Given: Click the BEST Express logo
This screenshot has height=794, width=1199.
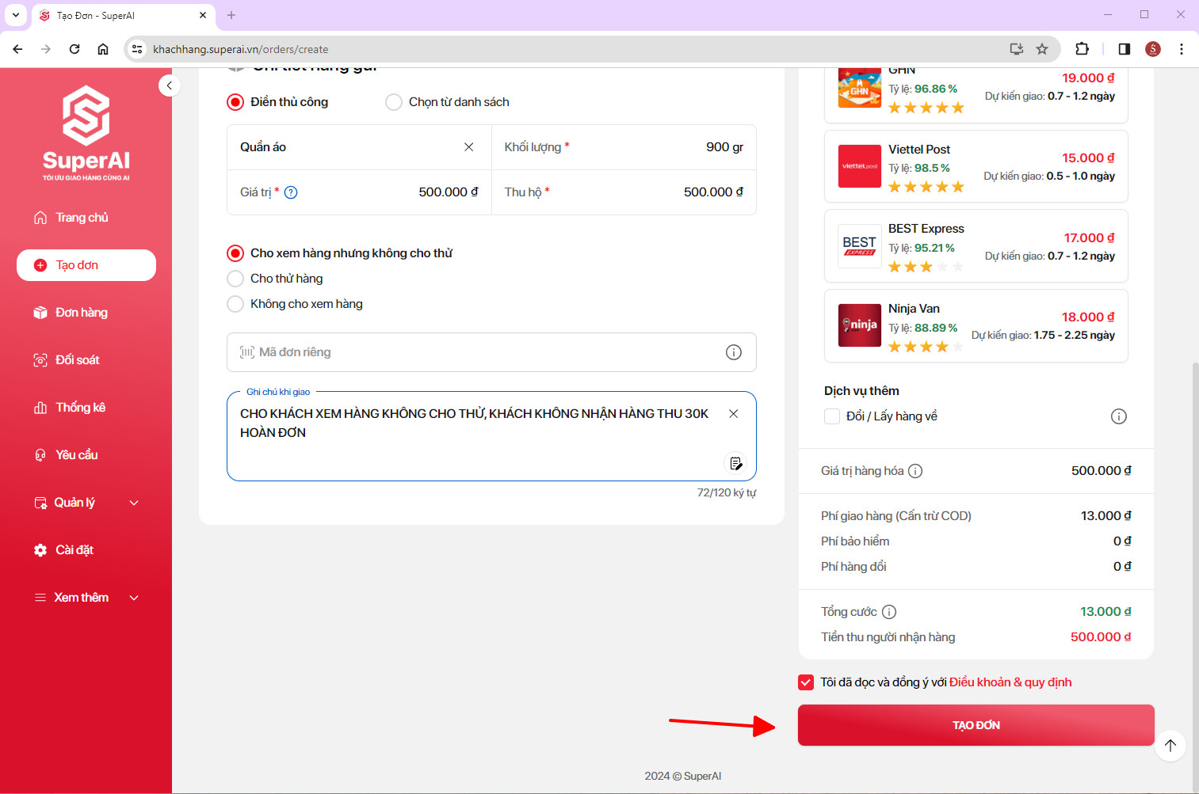Looking at the screenshot, I should point(860,246).
